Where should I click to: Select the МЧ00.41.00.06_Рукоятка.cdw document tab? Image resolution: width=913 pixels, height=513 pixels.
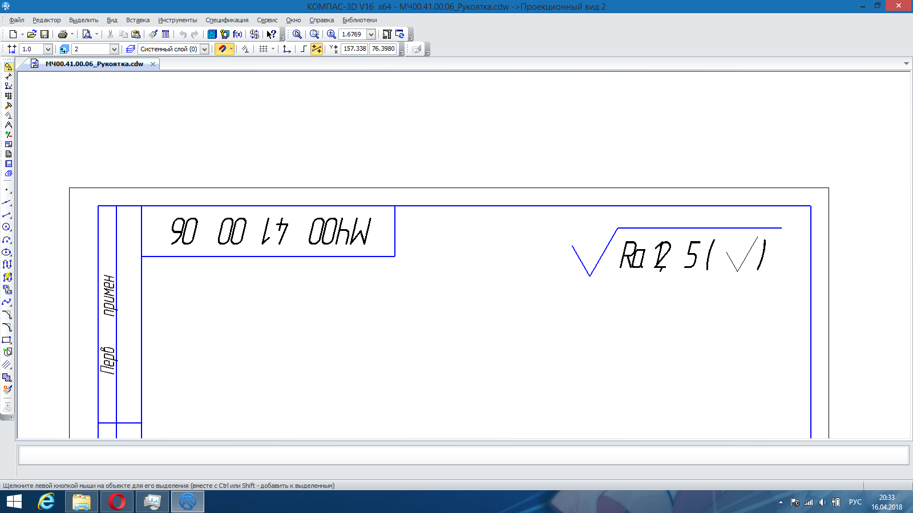pos(94,64)
